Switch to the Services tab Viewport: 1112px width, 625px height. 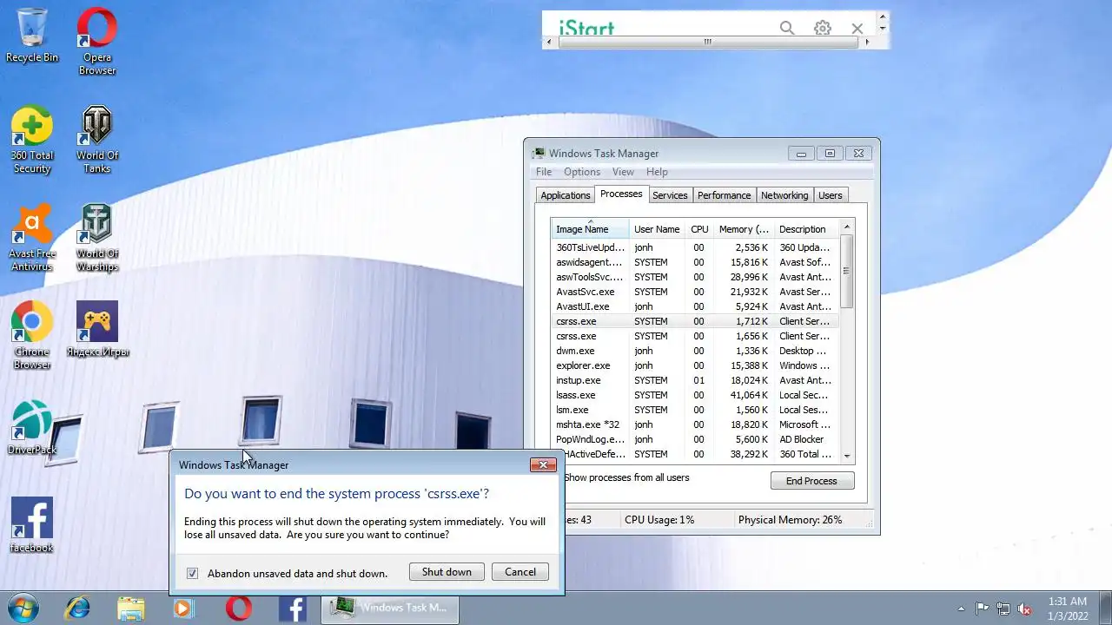pyautogui.click(x=670, y=195)
